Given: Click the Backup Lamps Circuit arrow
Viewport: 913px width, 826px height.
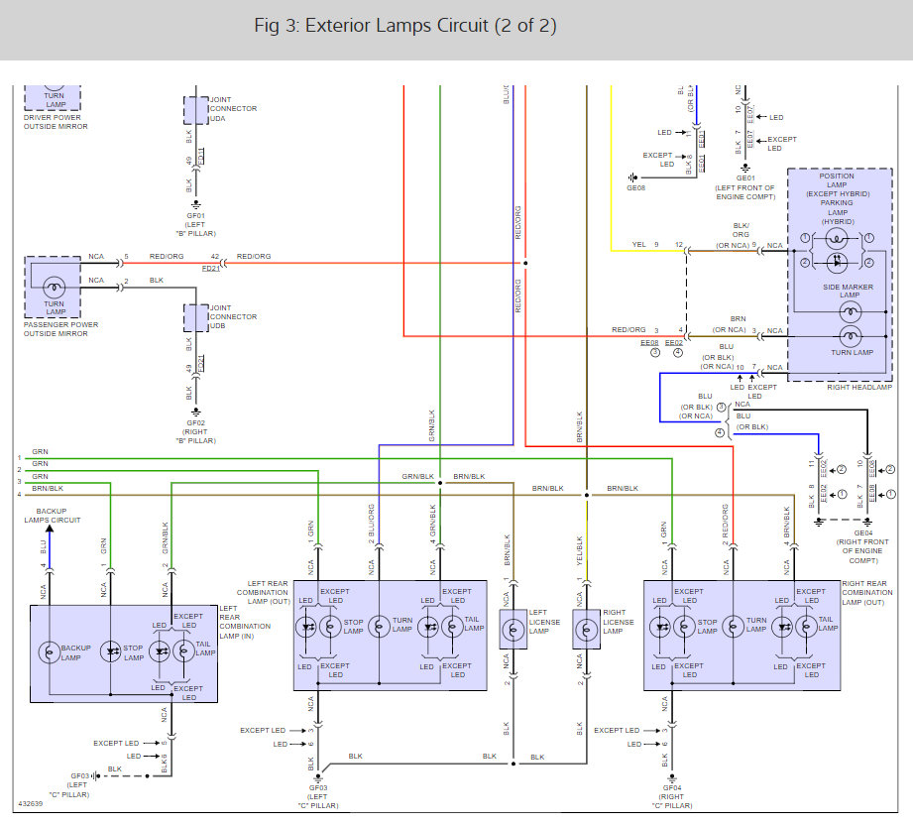Looking at the screenshot, I should pos(50,529).
